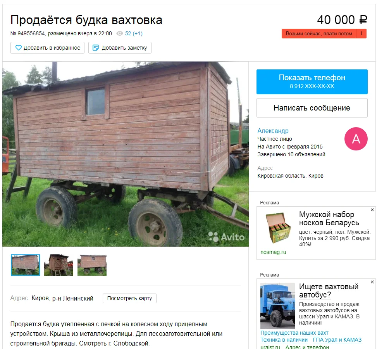This screenshot has height=349, width=377.
Task: Click the Avito watermark on main photo
Action: coord(226,237)
